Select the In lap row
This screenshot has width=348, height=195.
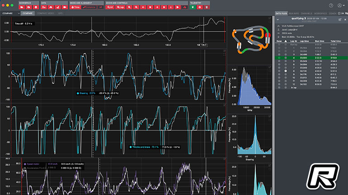[311, 87]
